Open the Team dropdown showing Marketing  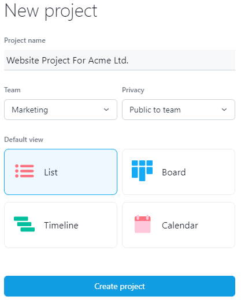click(61, 110)
